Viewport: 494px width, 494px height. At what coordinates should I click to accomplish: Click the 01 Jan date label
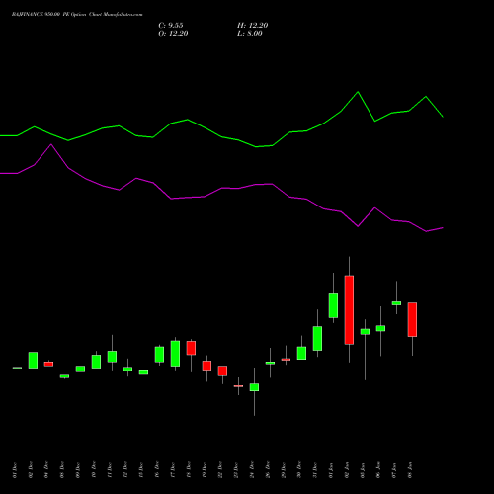point(331,470)
